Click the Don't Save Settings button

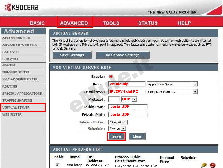coord(123,55)
